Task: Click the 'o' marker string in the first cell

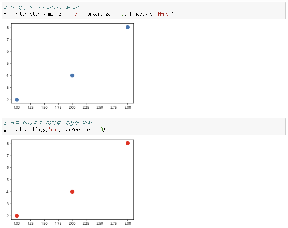Action: click(76, 14)
